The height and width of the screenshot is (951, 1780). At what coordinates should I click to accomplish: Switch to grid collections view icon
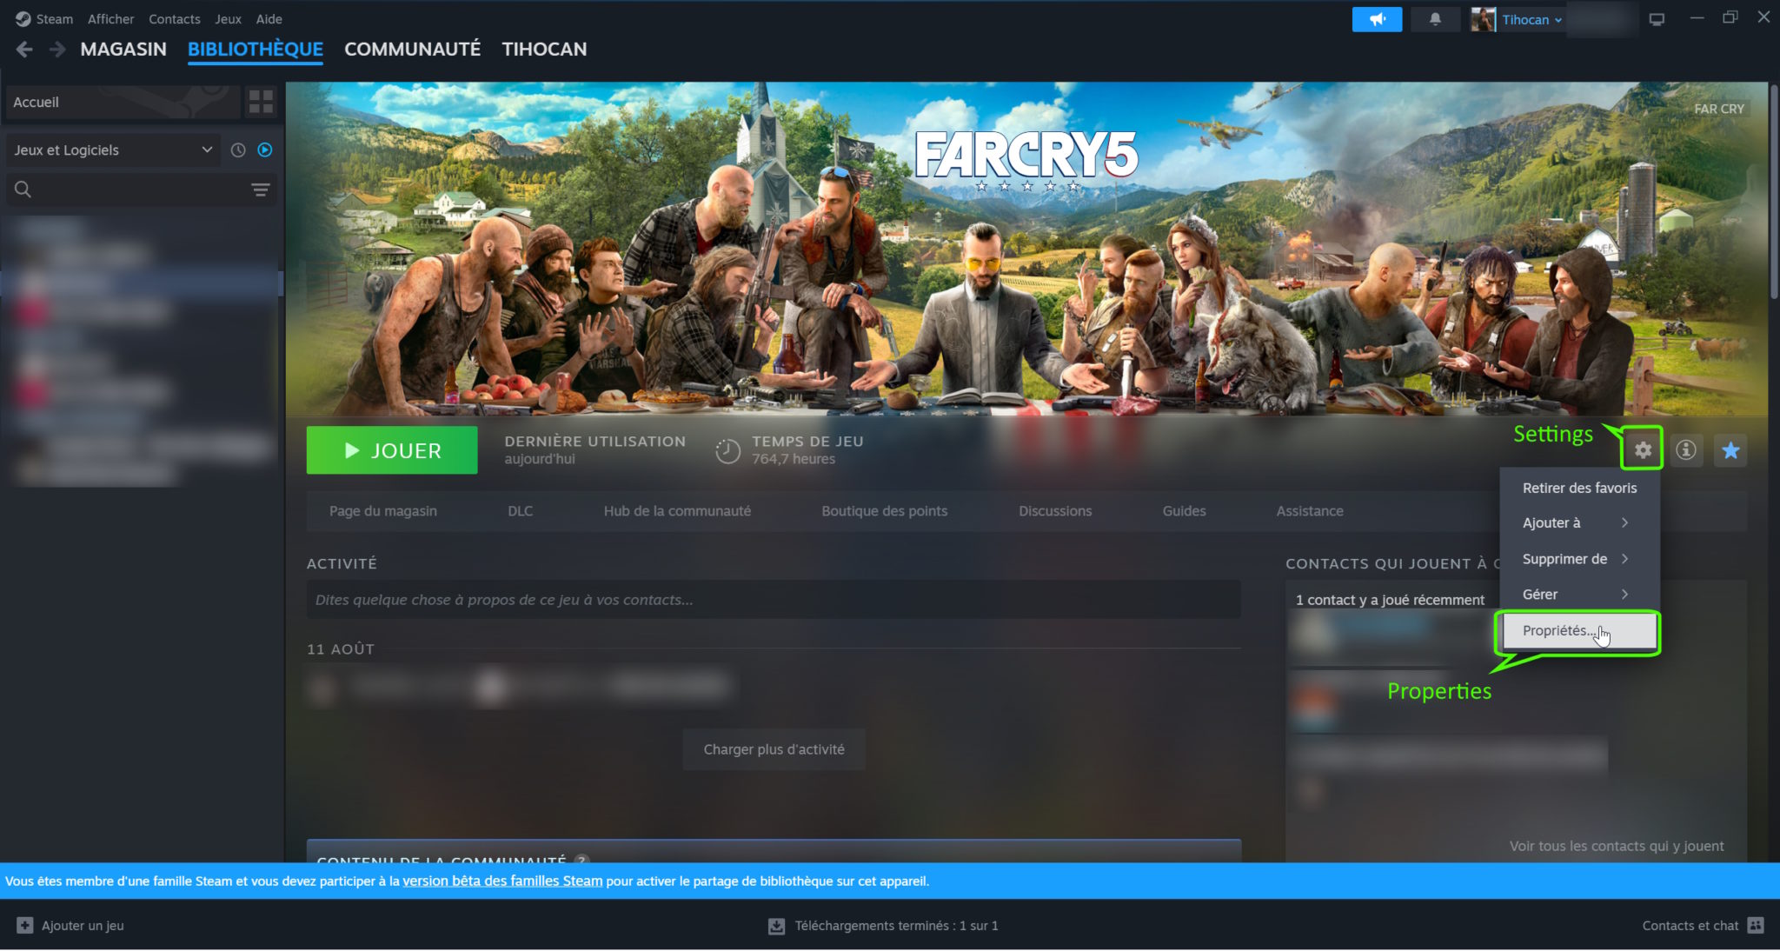pyautogui.click(x=261, y=102)
